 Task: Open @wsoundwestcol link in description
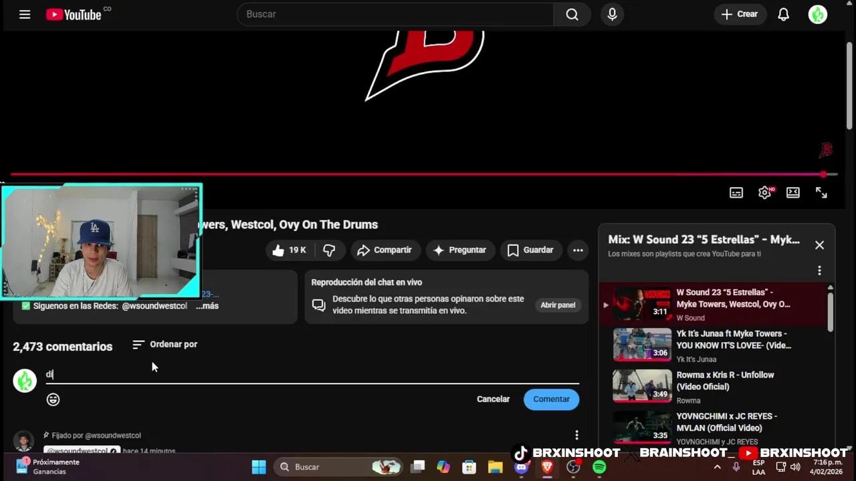pos(154,305)
